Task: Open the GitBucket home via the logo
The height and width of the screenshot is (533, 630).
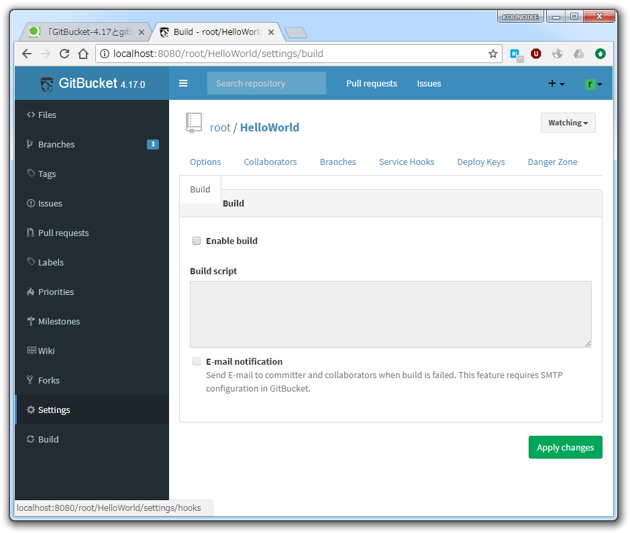Action: tap(46, 84)
